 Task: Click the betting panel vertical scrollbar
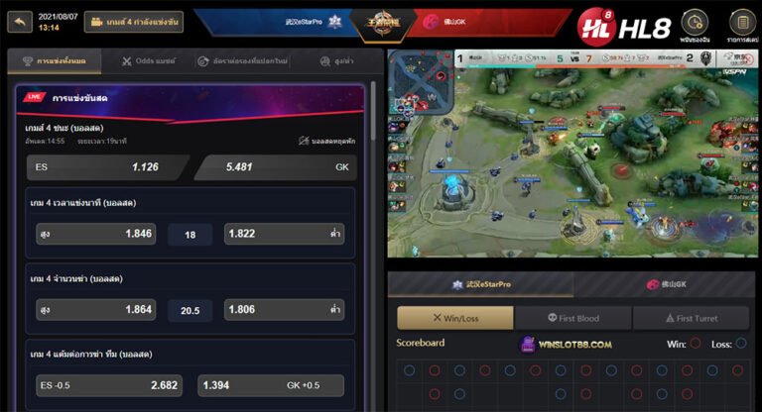point(373,112)
